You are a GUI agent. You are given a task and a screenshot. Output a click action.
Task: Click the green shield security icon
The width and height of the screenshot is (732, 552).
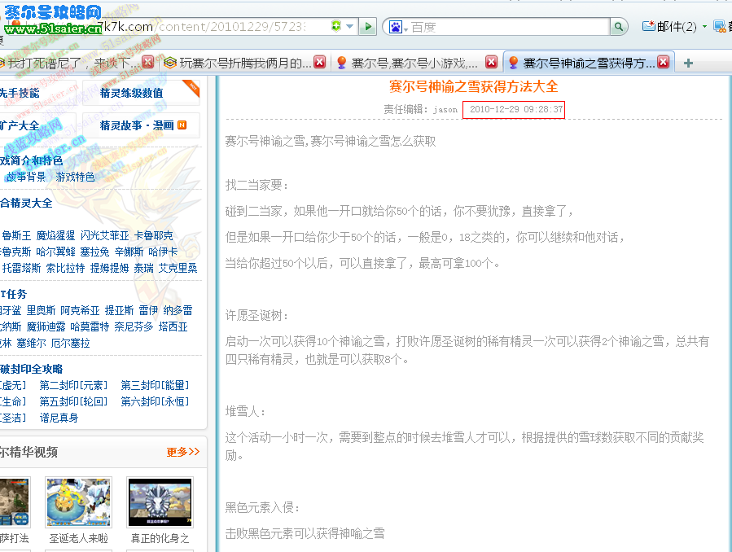(335, 26)
